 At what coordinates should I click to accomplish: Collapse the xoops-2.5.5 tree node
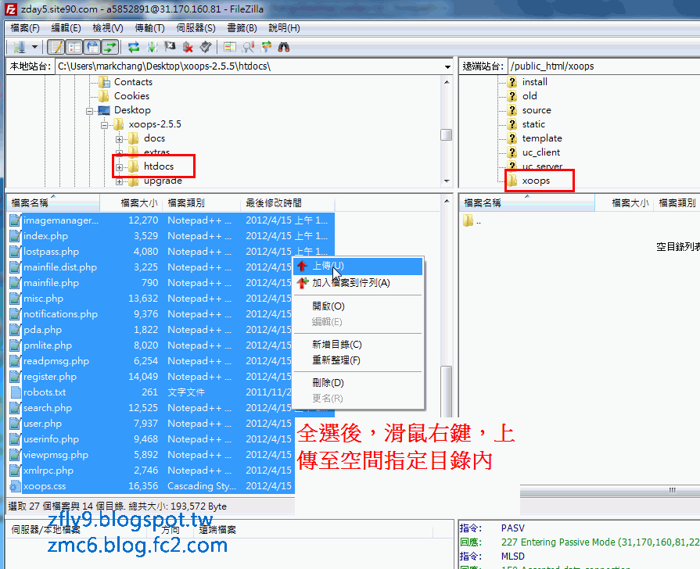click(x=105, y=125)
